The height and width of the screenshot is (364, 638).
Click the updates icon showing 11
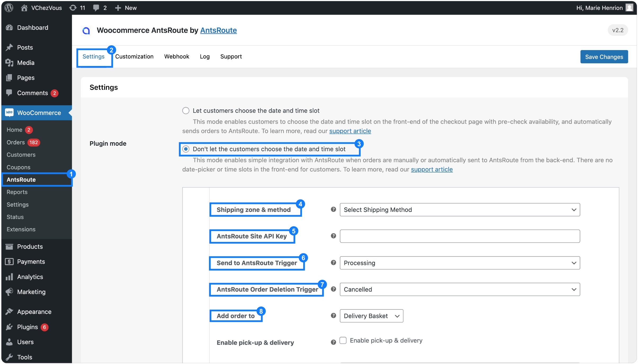tap(73, 8)
